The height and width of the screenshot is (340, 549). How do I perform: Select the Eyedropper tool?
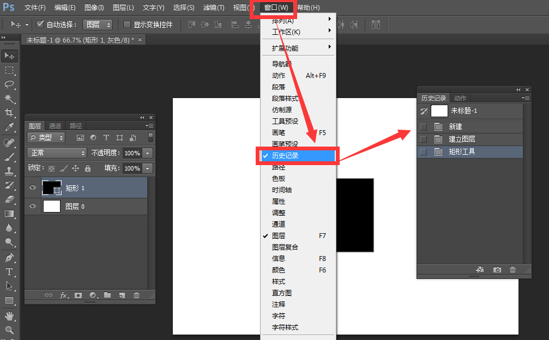[x=9, y=127]
